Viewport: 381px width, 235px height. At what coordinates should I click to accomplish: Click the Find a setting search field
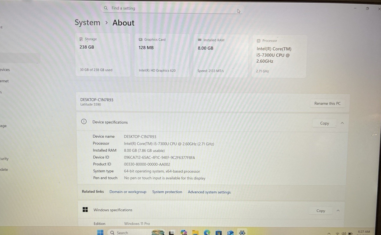173,8
